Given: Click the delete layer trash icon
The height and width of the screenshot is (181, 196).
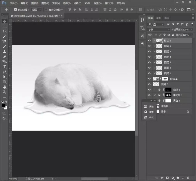Looking at the screenshot, I should click(188, 177).
